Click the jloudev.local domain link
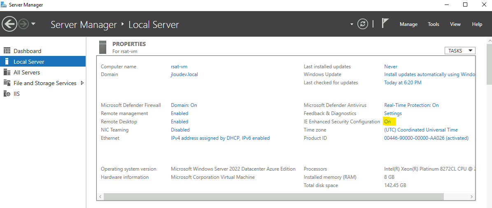The width and height of the screenshot is (492, 208). [184, 74]
